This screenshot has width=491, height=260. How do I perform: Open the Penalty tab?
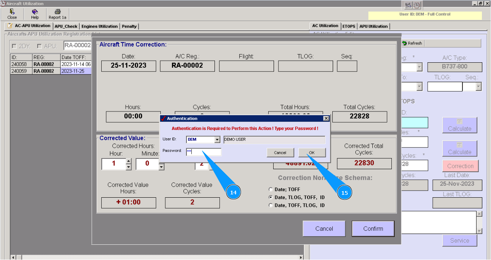(129, 26)
